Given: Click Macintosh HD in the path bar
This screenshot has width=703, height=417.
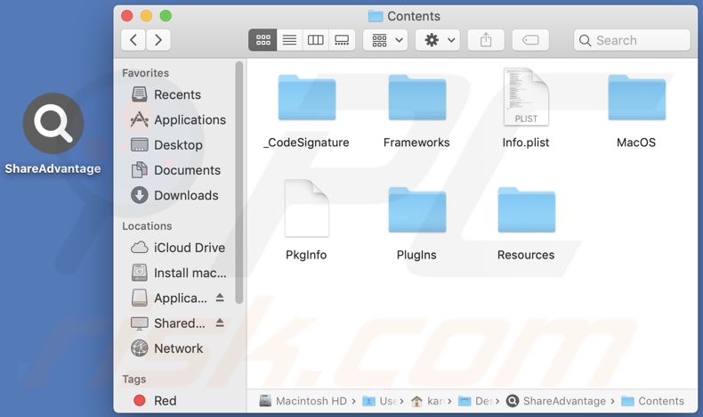Looking at the screenshot, I should 303,401.
